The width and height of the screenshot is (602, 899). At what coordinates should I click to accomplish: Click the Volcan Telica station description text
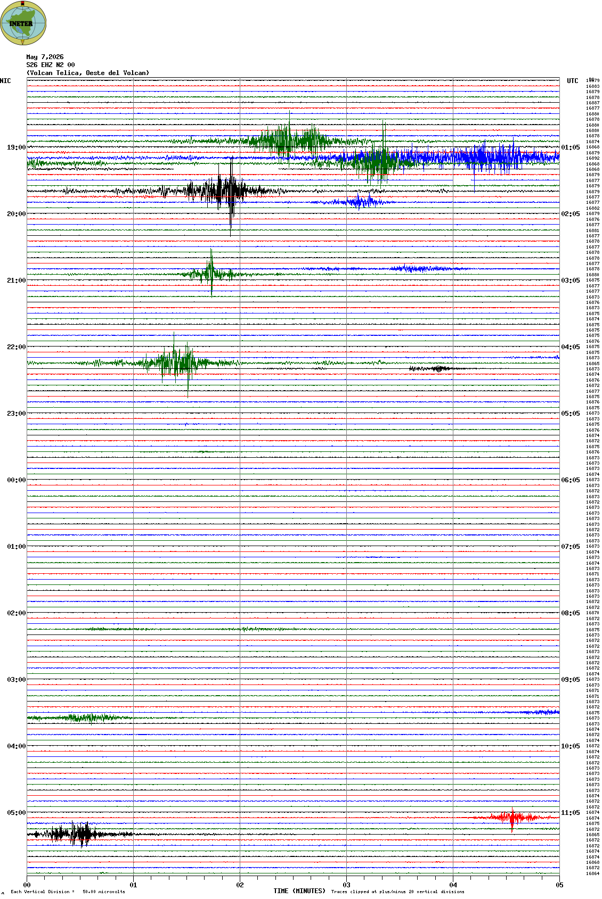point(88,73)
